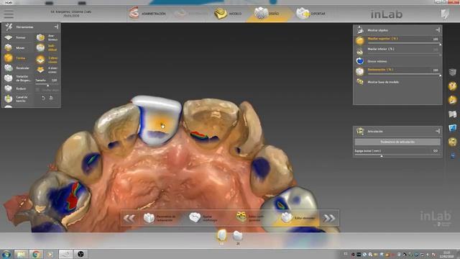The height and width of the screenshot is (259, 460).
Task: Select the Editar elementos step
Action: [298, 217]
